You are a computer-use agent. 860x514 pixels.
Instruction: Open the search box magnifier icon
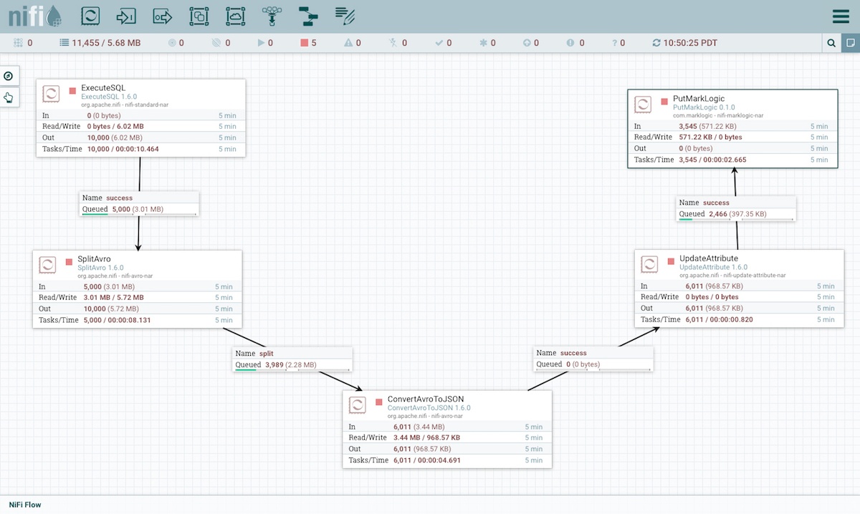coord(831,43)
